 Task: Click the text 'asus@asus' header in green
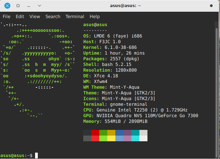click(x=95, y=25)
